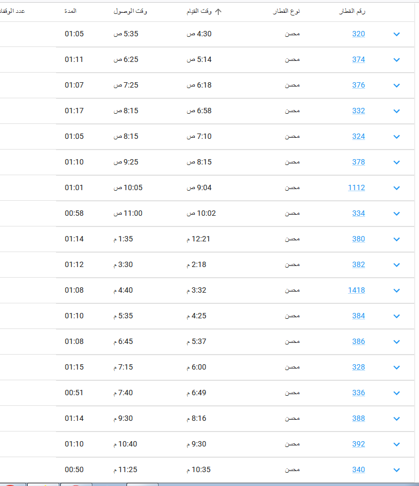Expand details of train 1112
This screenshot has height=486, width=419.
[397, 188]
